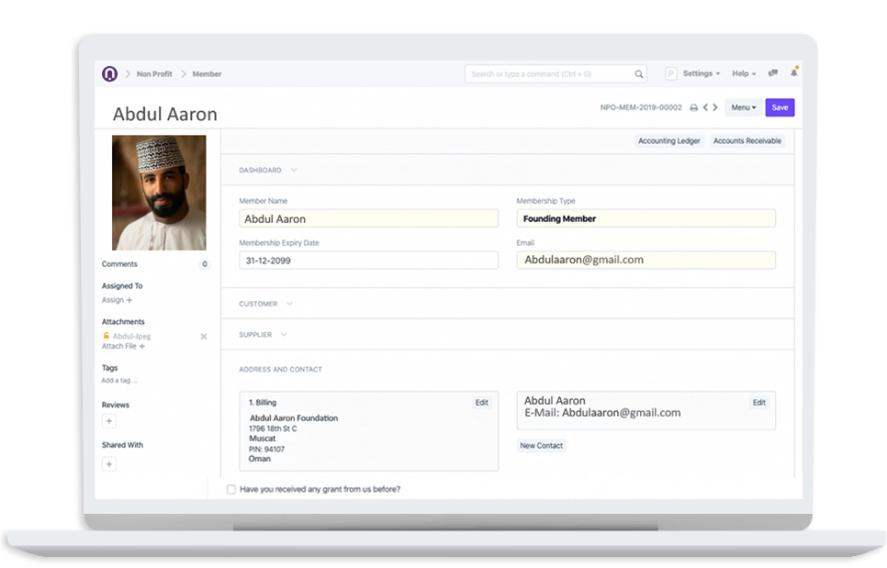Open the Accounting Ledger view

[668, 141]
